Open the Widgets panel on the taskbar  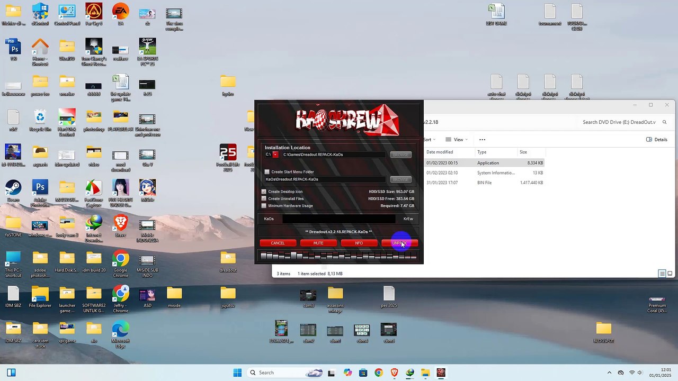(x=11, y=373)
